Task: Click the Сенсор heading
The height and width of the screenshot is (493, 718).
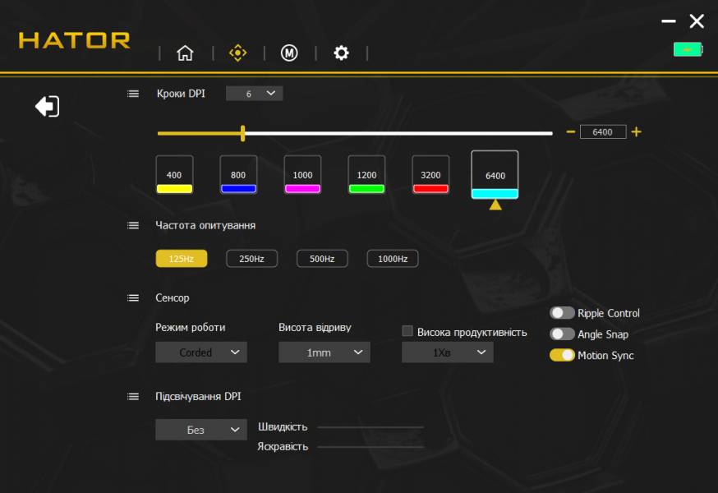Action: (173, 297)
